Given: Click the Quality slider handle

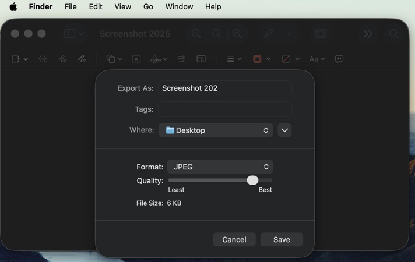Looking at the screenshot, I should point(252,180).
